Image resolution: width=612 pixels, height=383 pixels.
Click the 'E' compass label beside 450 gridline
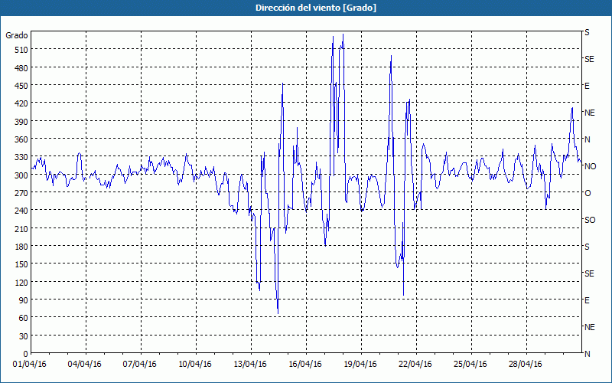pyautogui.click(x=587, y=86)
